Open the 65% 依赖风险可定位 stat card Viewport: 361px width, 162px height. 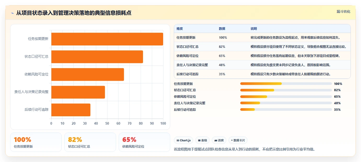coord(144,142)
